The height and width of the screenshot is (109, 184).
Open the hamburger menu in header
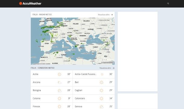[168, 4]
